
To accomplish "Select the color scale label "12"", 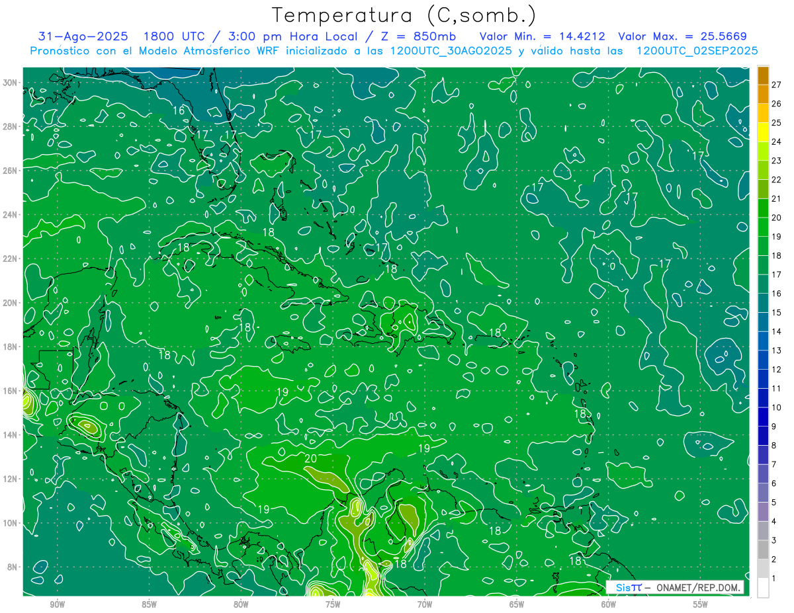I will [x=777, y=370].
